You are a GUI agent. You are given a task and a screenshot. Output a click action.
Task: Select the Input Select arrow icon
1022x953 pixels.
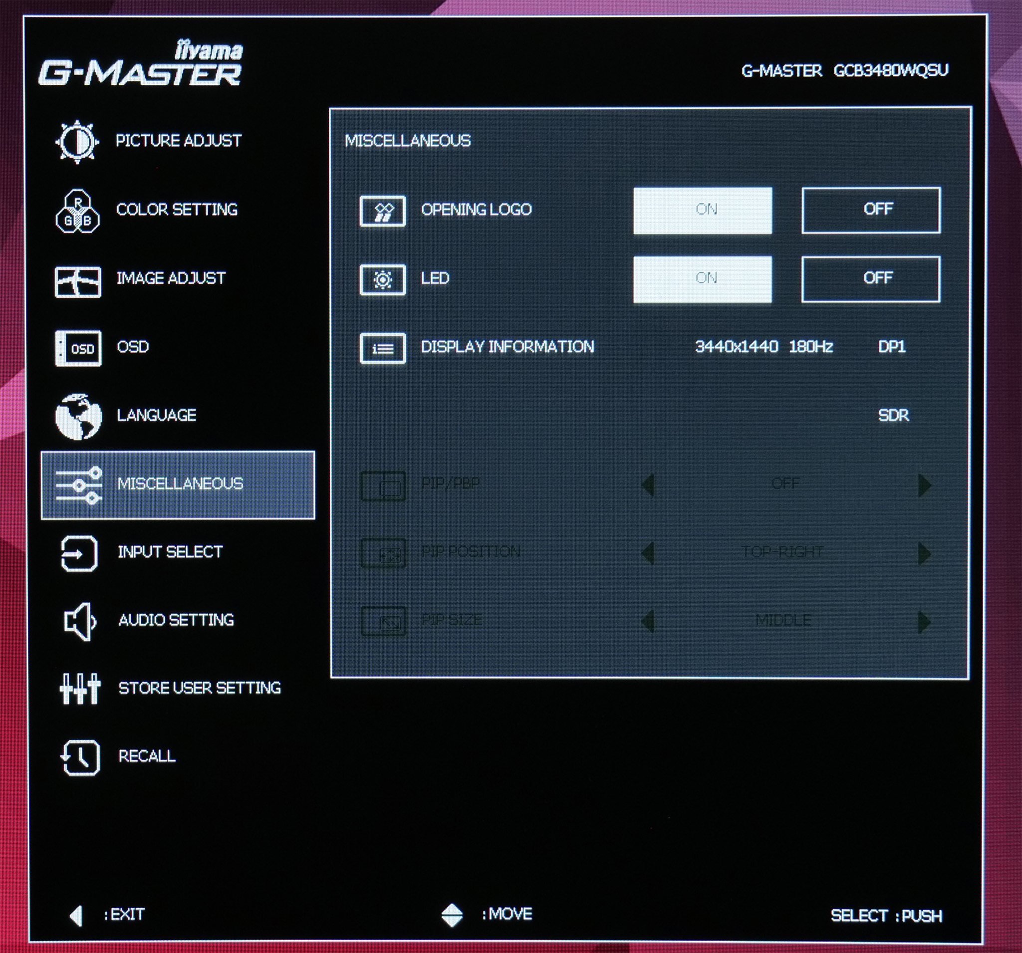tap(78, 554)
